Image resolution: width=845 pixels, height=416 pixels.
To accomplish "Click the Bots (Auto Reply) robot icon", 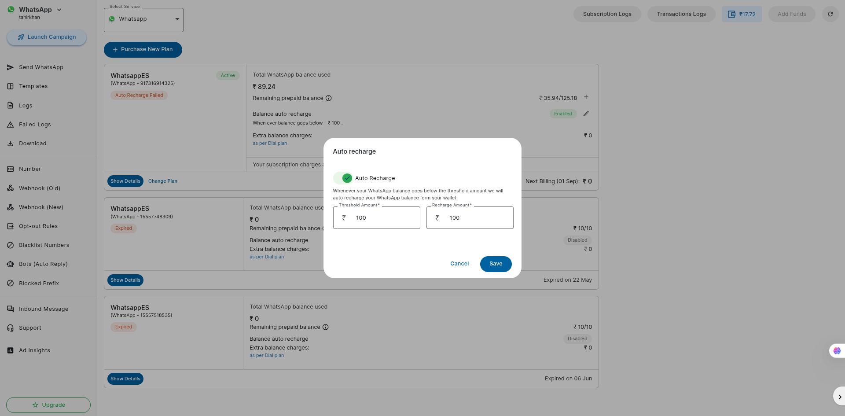I will [10, 264].
